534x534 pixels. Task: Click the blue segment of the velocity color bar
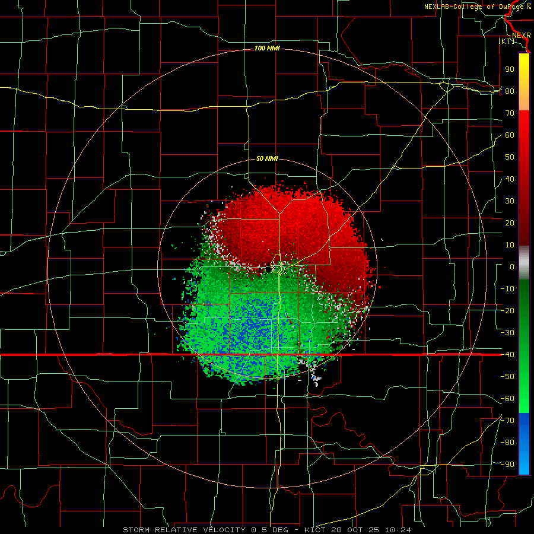(524, 443)
